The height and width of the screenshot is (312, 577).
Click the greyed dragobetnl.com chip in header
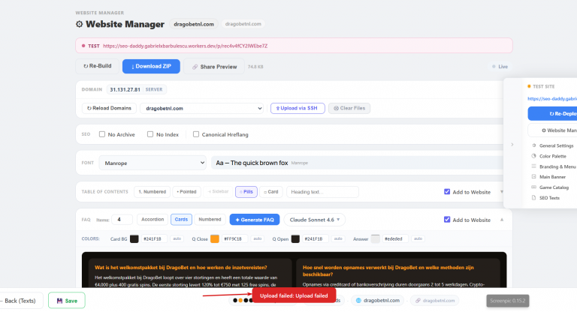(x=243, y=24)
